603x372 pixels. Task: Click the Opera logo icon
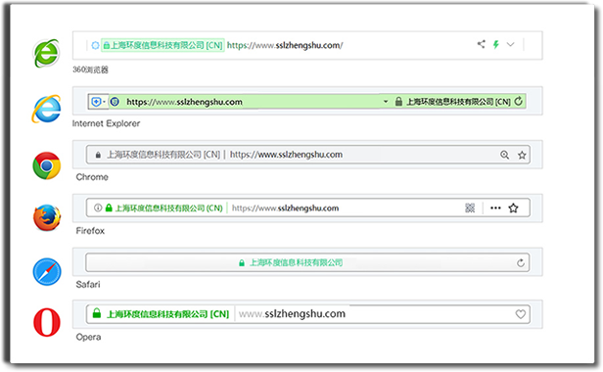click(47, 322)
